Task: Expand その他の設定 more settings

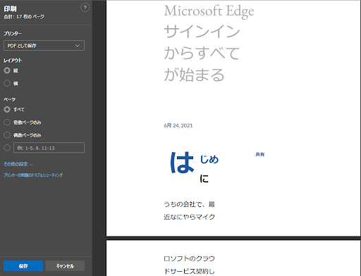Action: (18, 164)
